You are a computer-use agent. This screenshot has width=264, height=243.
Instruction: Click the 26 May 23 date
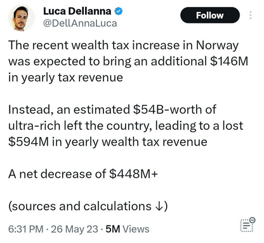pos(74,229)
